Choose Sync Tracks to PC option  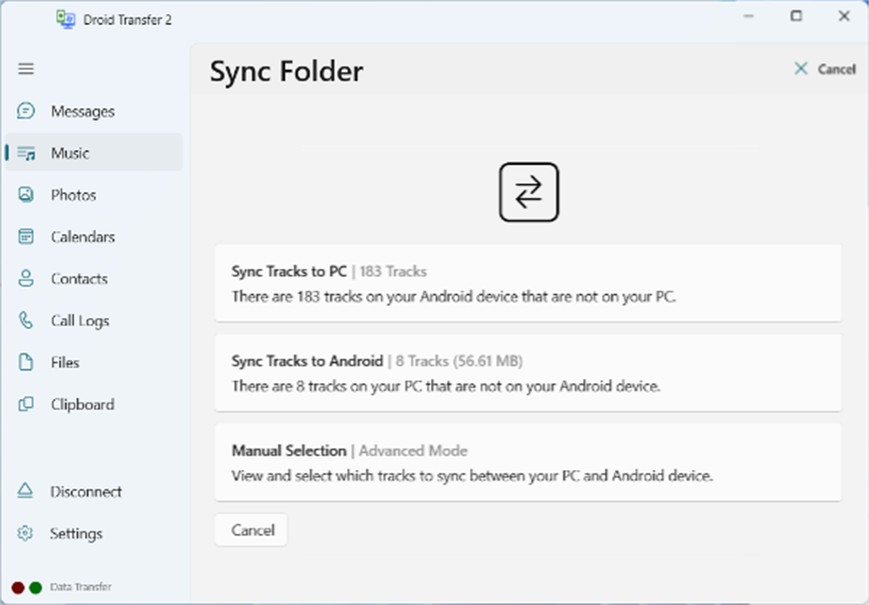coord(528,284)
